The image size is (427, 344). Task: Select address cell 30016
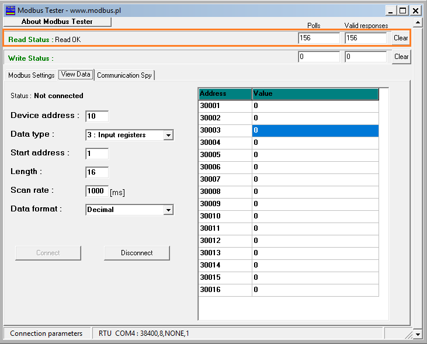click(x=225, y=290)
